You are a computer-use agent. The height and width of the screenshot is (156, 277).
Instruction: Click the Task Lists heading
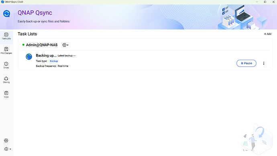27,34
